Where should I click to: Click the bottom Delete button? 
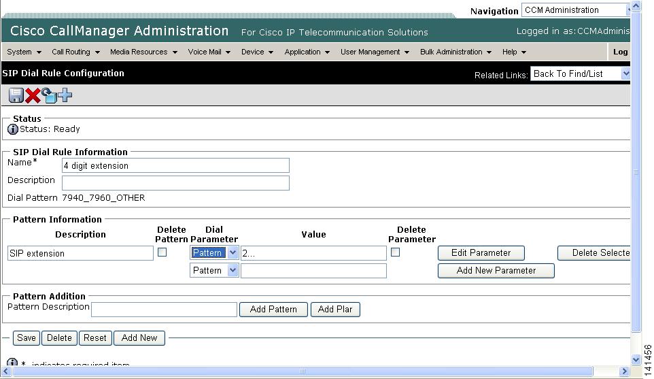59,338
